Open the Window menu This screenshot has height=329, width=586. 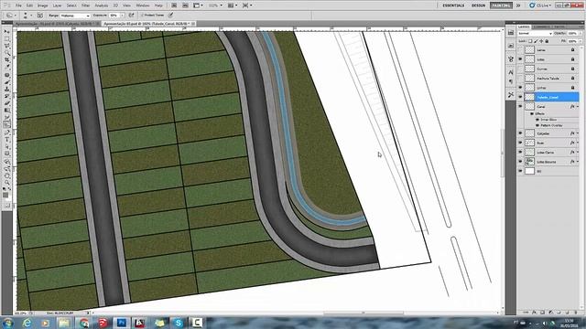tap(143, 5)
